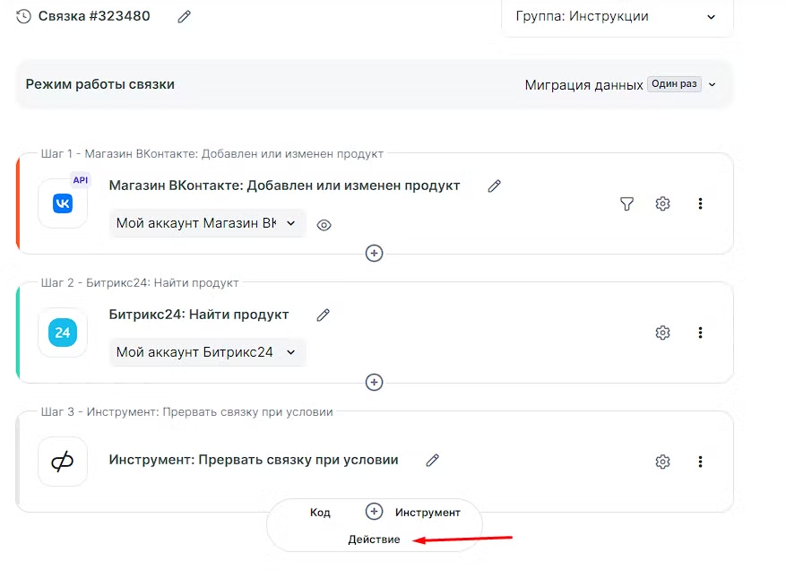Open Мой аккаунт Битрикс24 account dropdown

207,353
